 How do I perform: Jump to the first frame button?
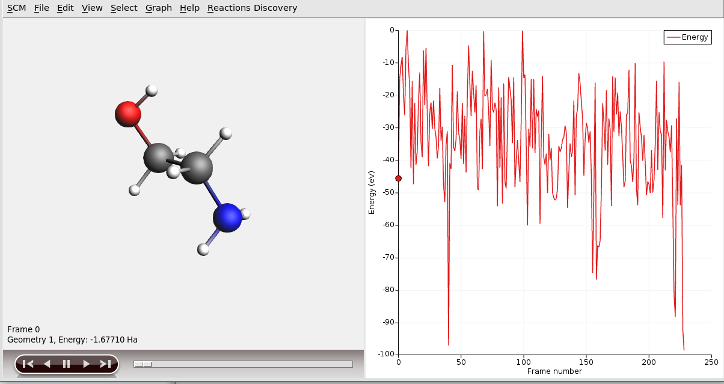tap(28, 364)
